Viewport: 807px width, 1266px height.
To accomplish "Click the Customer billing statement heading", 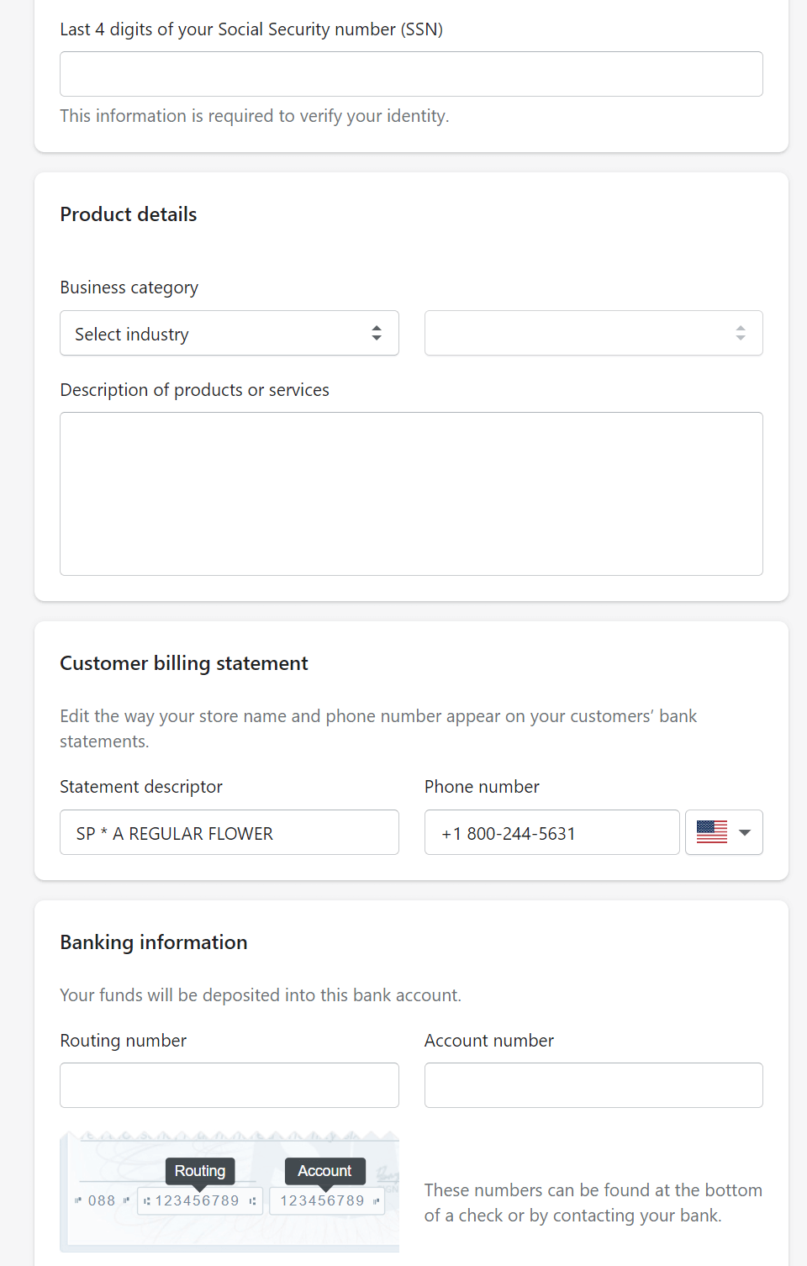I will tap(183, 663).
